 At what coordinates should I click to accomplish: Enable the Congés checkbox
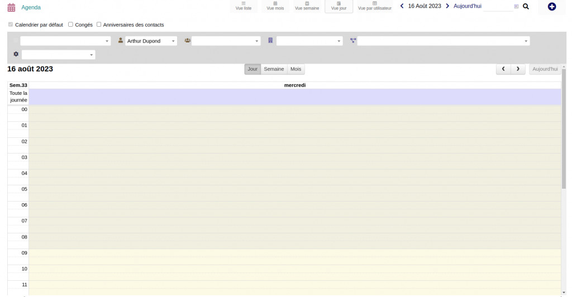coord(71,25)
